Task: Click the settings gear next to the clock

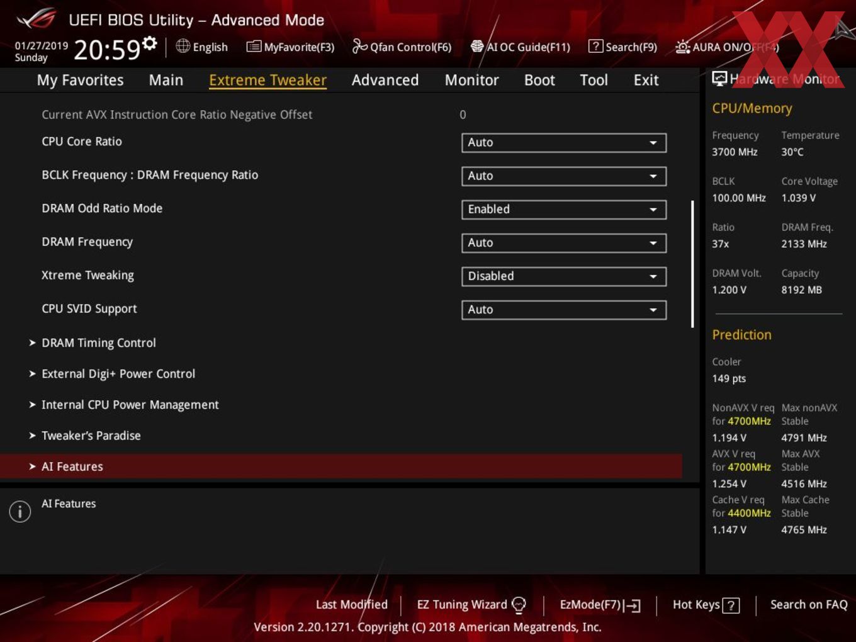Action: click(150, 43)
